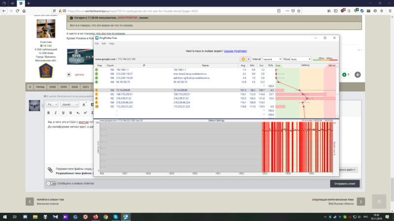This screenshot has width=394, height=221.
Task: Click the bookmark star in address bar
Action: [299, 11]
